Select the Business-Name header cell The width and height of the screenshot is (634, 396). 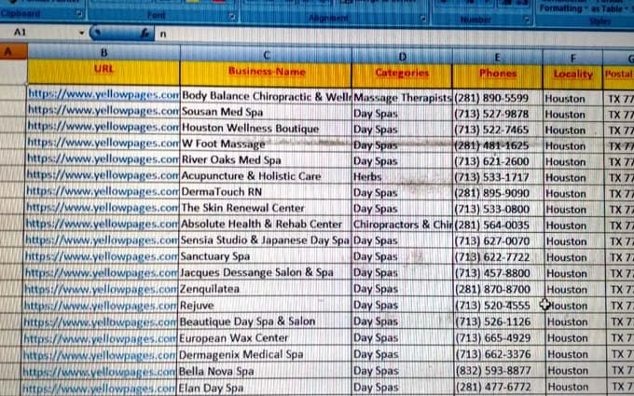[x=266, y=75]
